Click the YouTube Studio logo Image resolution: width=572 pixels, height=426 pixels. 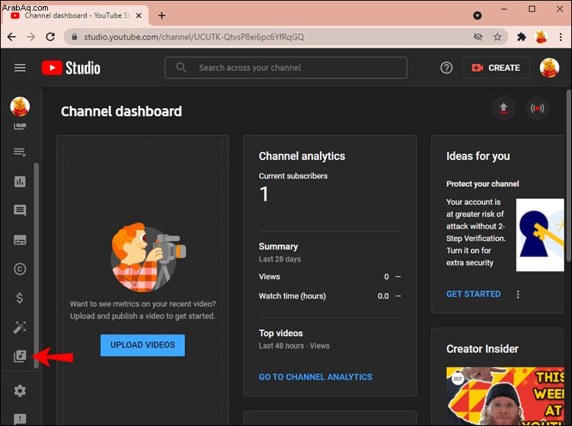[x=71, y=68]
